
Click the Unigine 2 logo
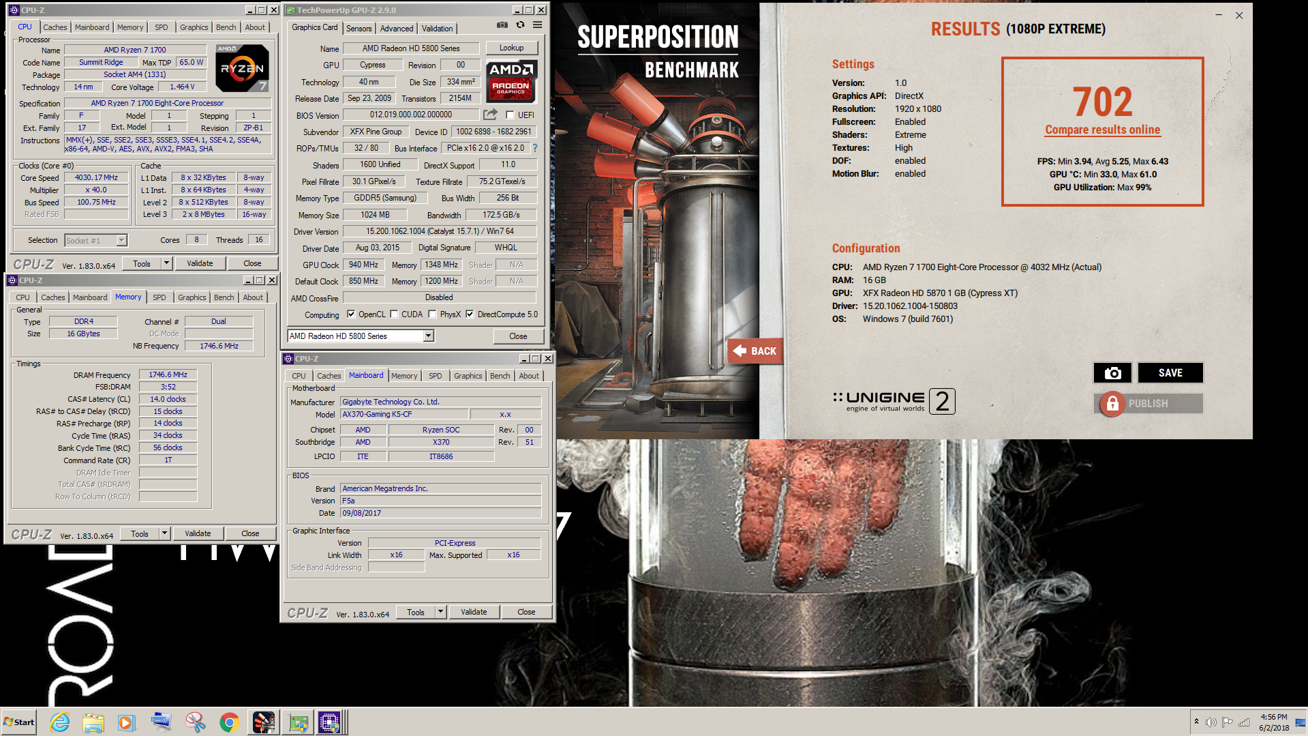894,401
